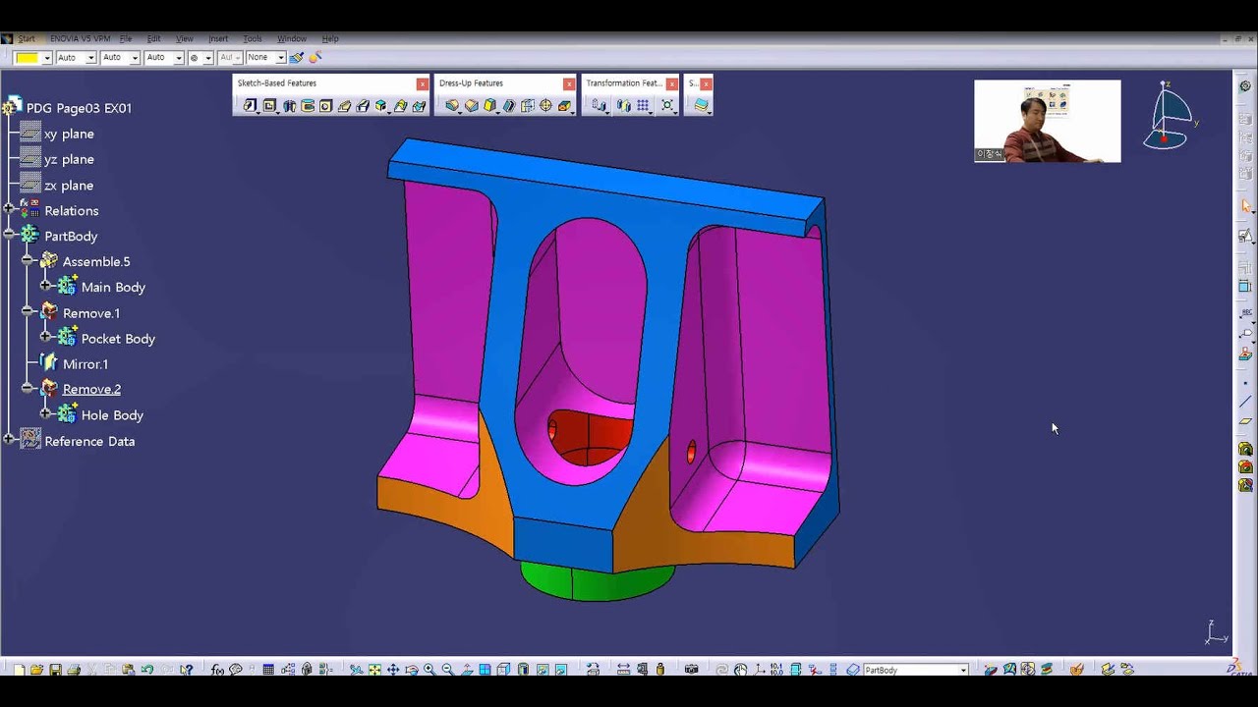Select the Pocket tool
Image resolution: width=1258 pixels, height=707 pixels.
(269, 106)
